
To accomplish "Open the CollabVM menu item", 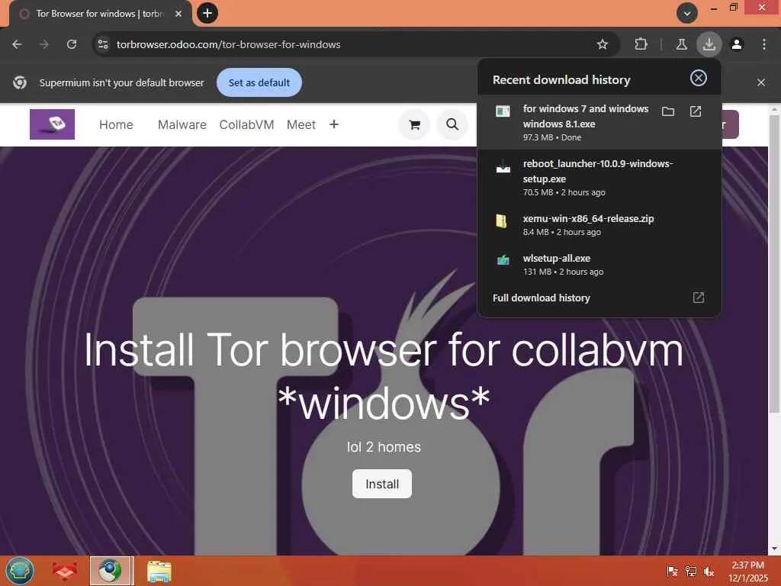I will 246,124.
